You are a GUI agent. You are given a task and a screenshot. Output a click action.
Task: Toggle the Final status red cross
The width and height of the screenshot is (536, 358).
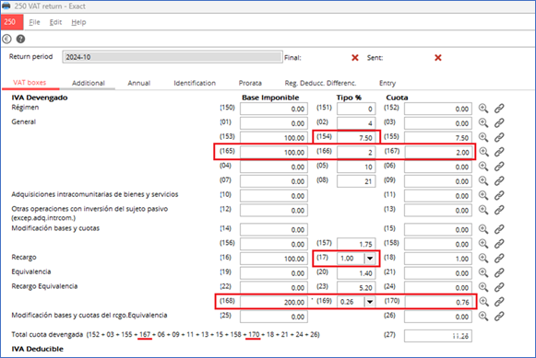[x=355, y=58]
